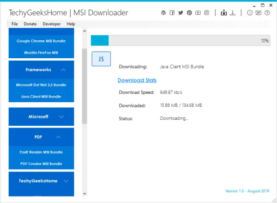Click the 13.88 MB / 134.68 MB value
This screenshot has width=277, height=203.
click(181, 105)
